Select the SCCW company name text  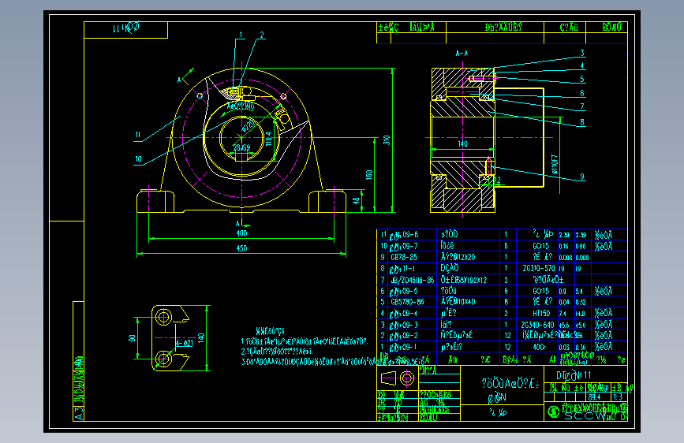[x=585, y=416]
